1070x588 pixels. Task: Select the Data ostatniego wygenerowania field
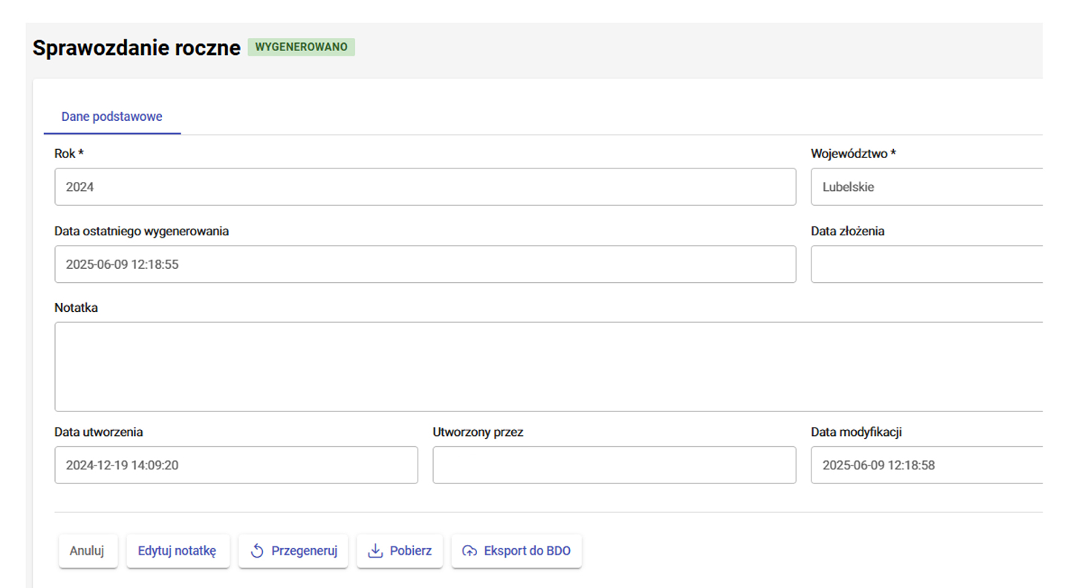[425, 264]
